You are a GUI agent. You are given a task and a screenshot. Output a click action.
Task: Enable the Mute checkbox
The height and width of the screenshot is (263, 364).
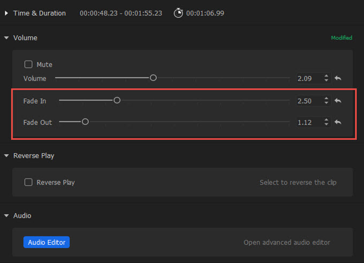[28, 64]
